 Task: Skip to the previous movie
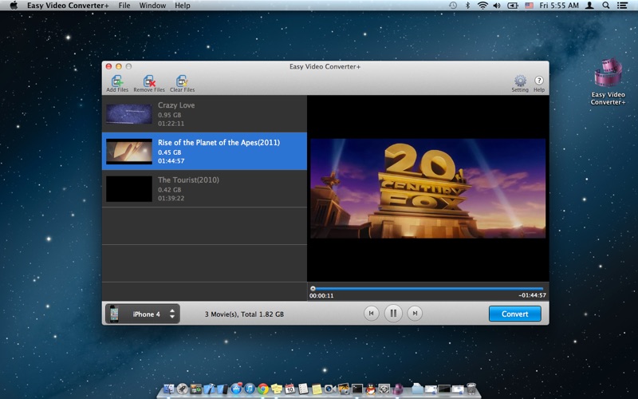coord(371,314)
